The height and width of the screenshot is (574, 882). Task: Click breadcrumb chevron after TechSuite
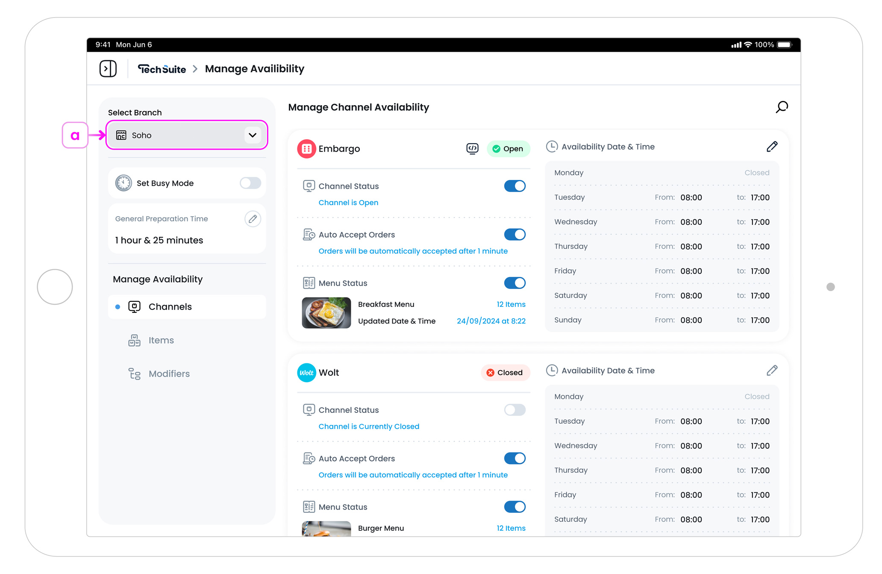(x=195, y=69)
